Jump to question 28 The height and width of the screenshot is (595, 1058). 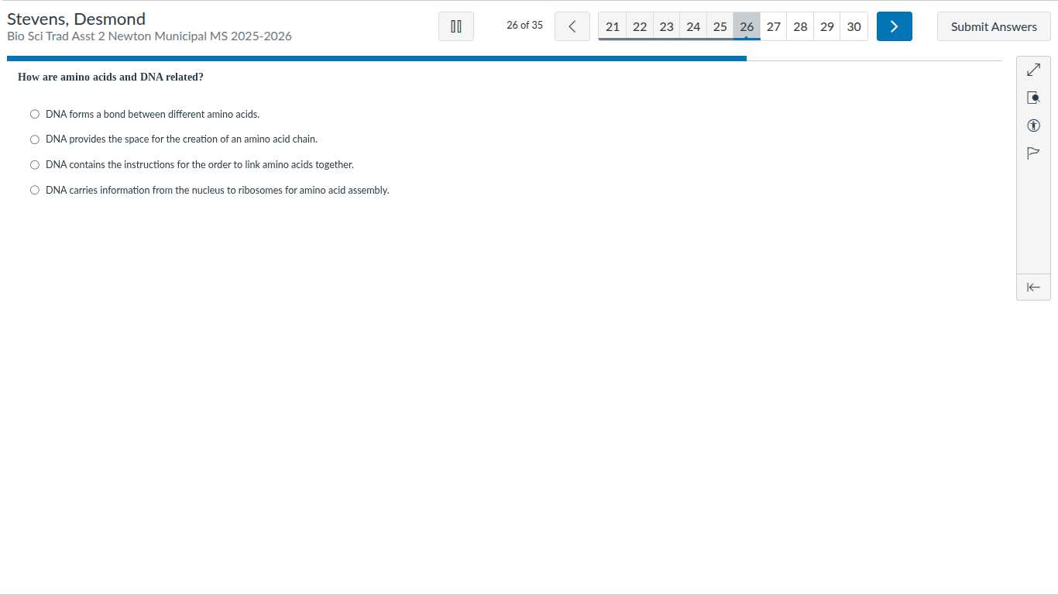(x=801, y=26)
